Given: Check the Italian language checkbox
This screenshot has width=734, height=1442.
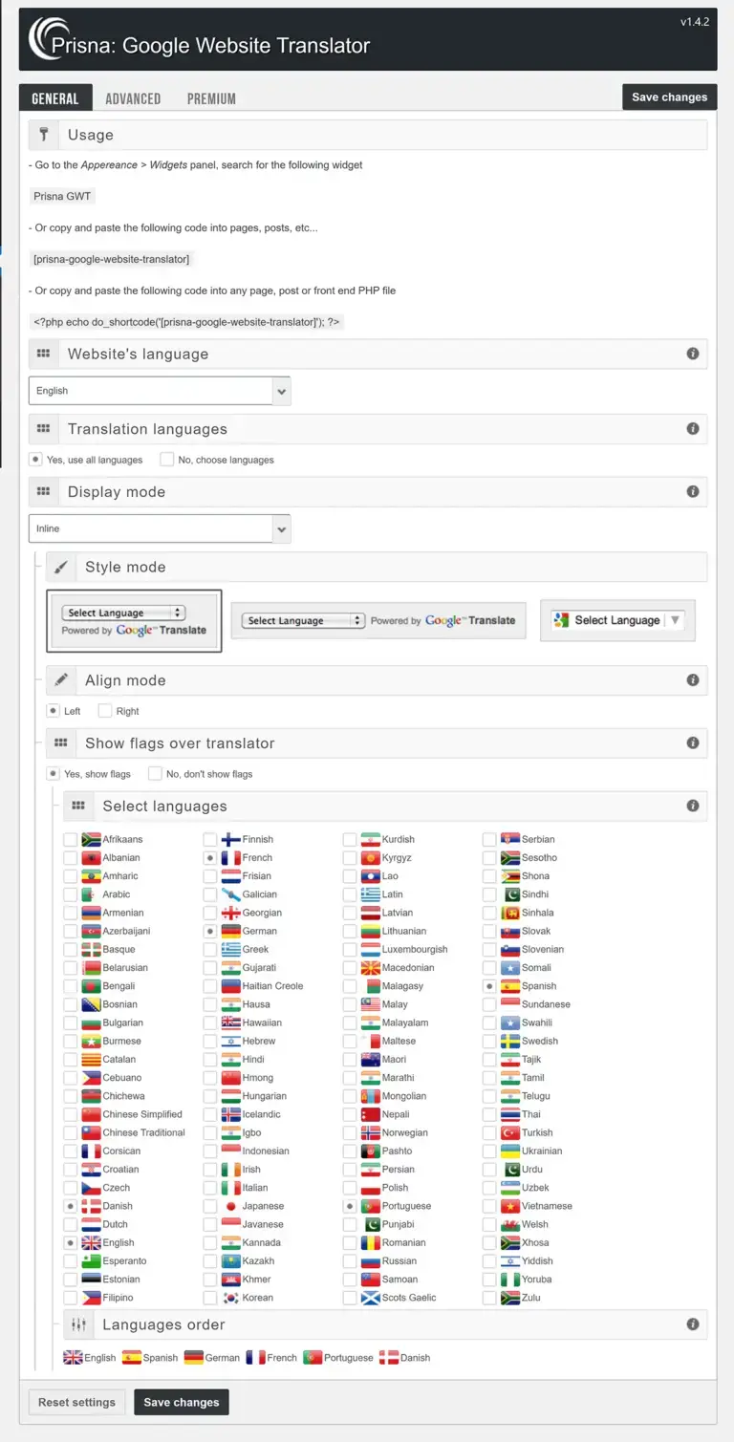Looking at the screenshot, I should pos(209,1188).
